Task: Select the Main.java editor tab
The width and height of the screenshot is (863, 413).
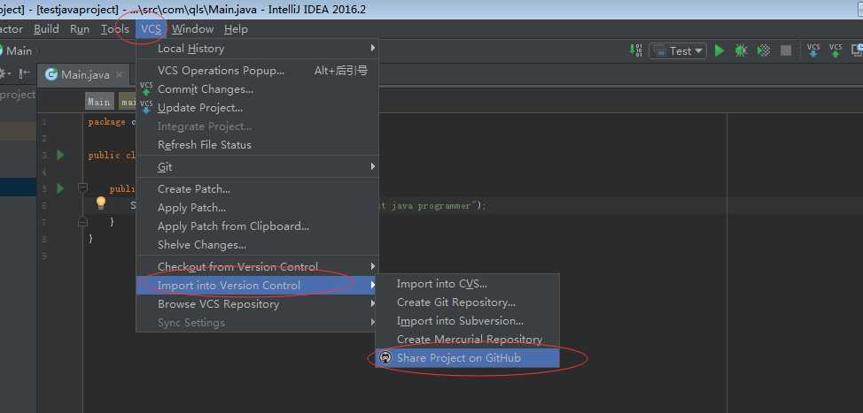Action: 84,74
